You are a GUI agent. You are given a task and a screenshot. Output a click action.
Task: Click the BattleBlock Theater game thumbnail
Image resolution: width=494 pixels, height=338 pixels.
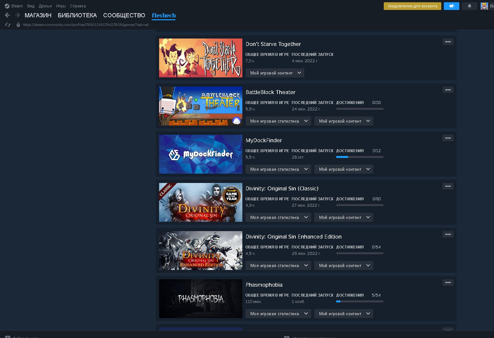coord(201,106)
